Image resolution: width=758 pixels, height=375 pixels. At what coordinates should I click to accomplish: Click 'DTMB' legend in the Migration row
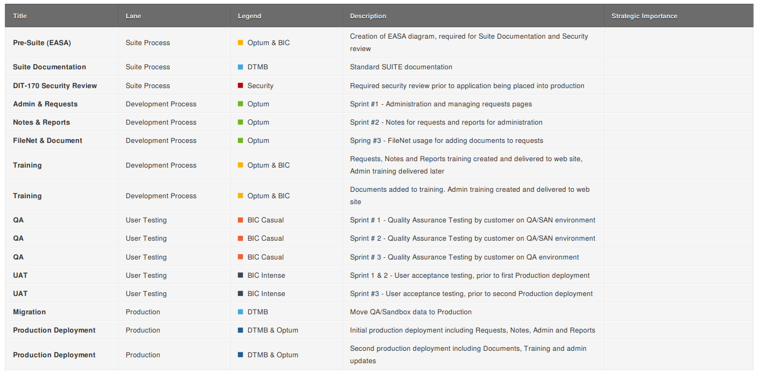coord(258,312)
